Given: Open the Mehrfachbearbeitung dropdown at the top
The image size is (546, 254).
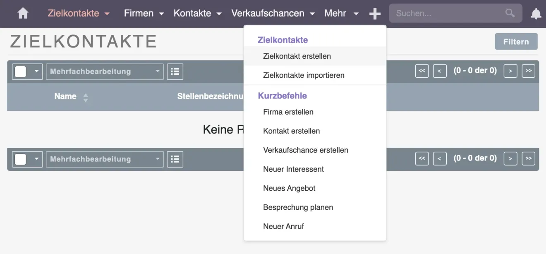Looking at the screenshot, I should [x=104, y=71].
